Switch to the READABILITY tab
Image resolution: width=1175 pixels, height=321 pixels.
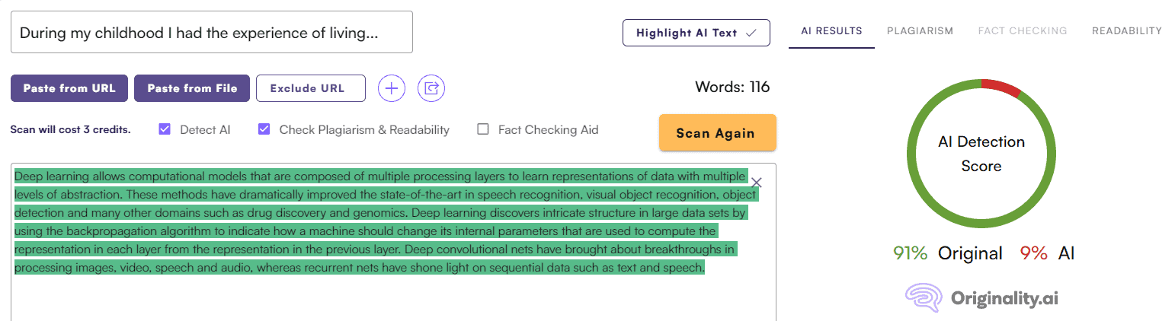[1127, 31]
